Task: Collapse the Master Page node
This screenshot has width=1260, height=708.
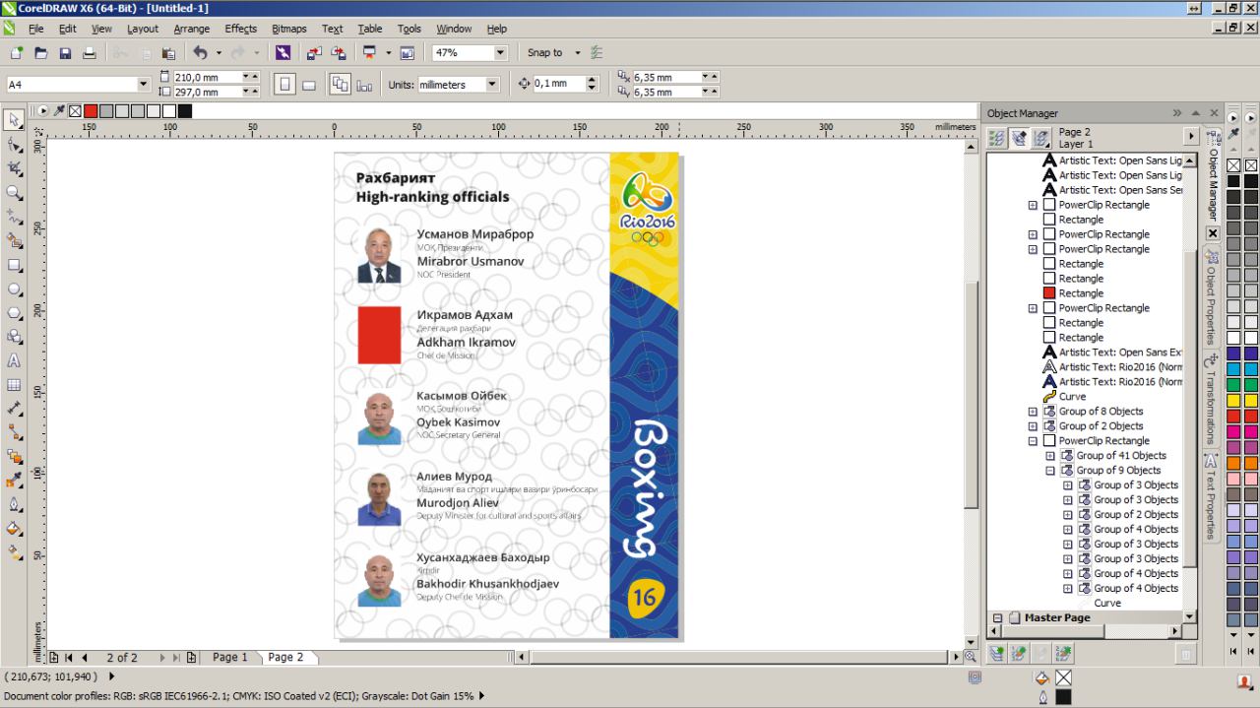Action: coord(997,618)
